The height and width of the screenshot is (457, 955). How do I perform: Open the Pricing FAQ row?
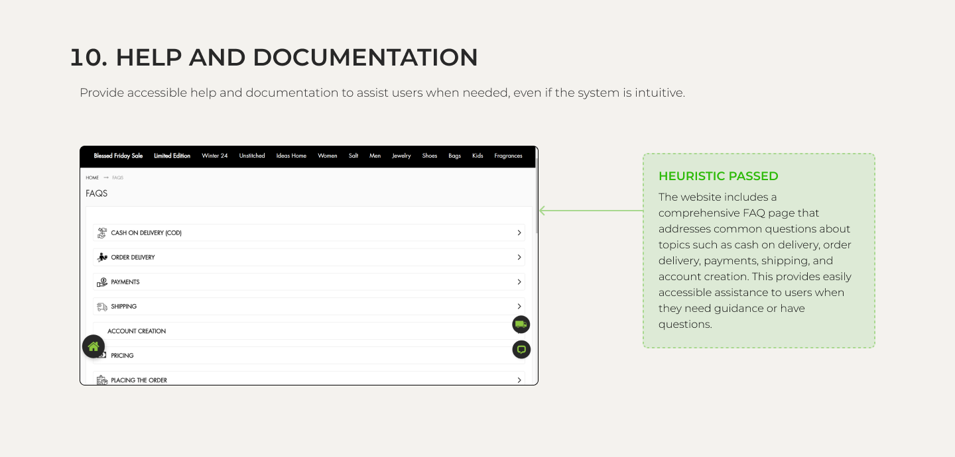pos(123,356)
